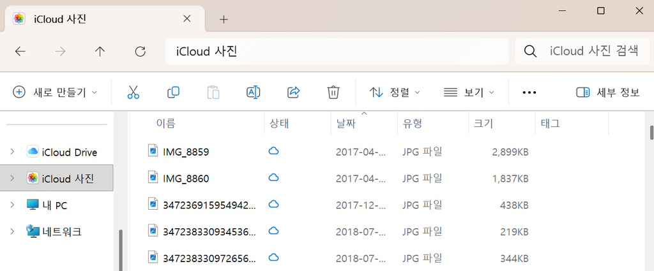This screenshot has width=654, height=271.
Task: Sort by 태그 column header
Action: [x=572, y=123]
